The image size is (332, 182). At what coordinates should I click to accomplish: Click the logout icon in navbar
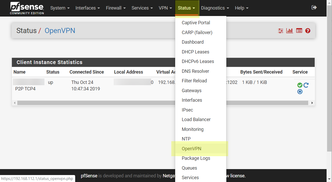coord(314,7)
